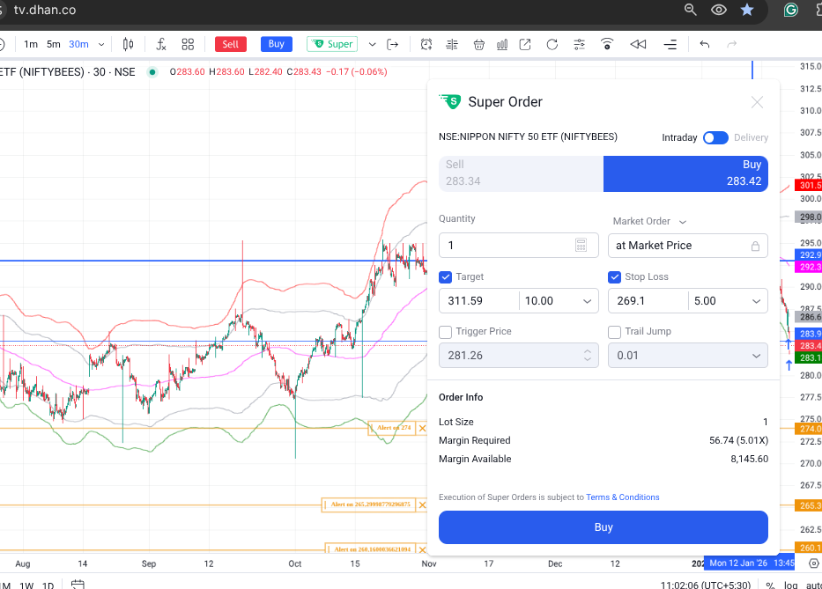Viewport: 822px width, 589px height.
Task: Open the Terms & Conditions link
Action: click(x=622, y=497)
